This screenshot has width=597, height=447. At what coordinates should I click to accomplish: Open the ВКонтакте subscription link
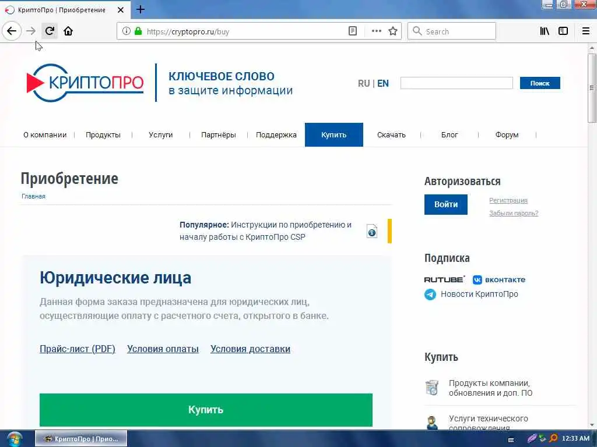click(499, 280)
